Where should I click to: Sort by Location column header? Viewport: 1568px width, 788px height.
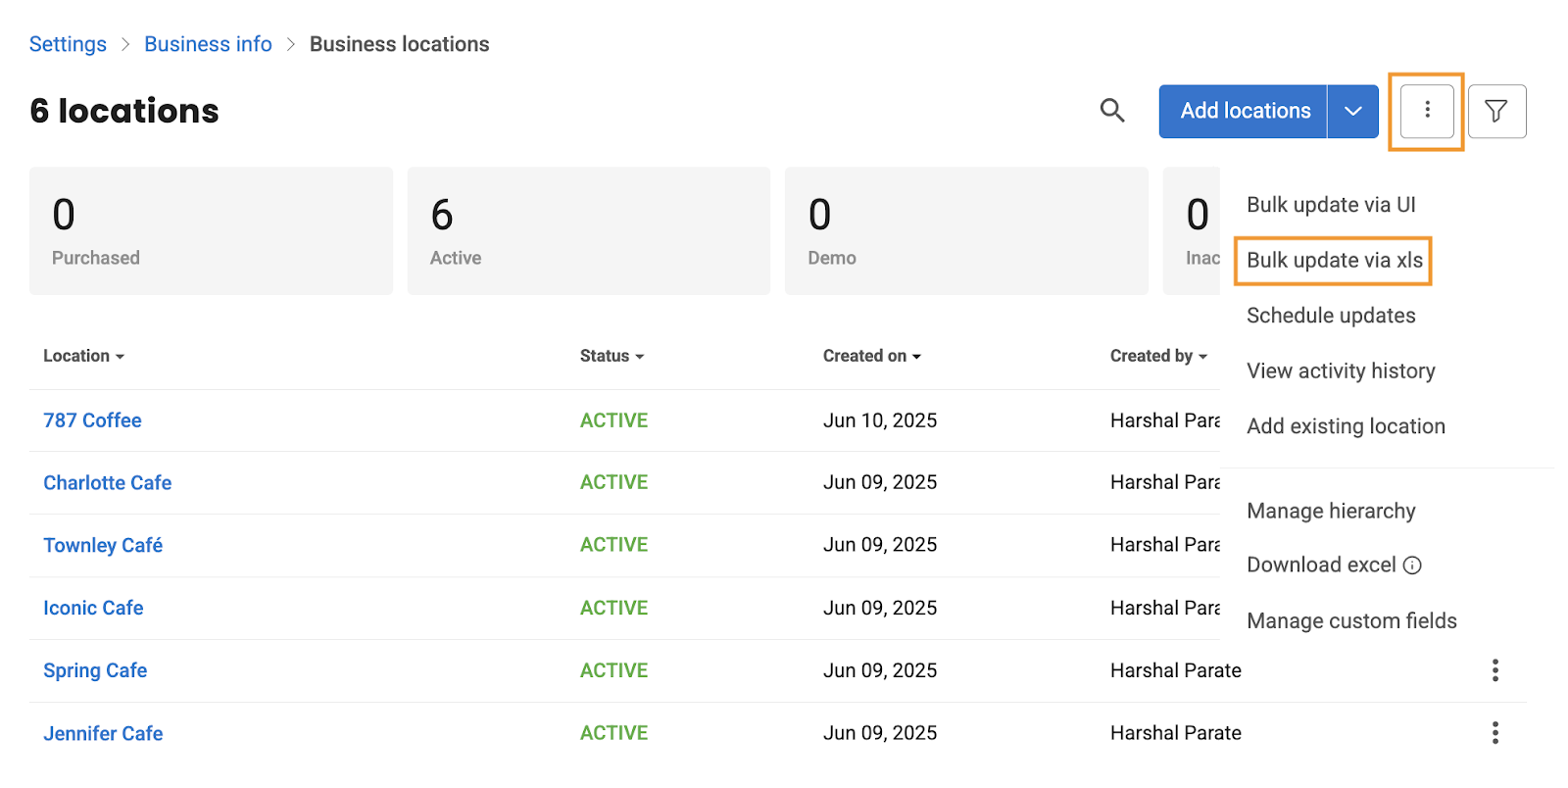(83, 356)
